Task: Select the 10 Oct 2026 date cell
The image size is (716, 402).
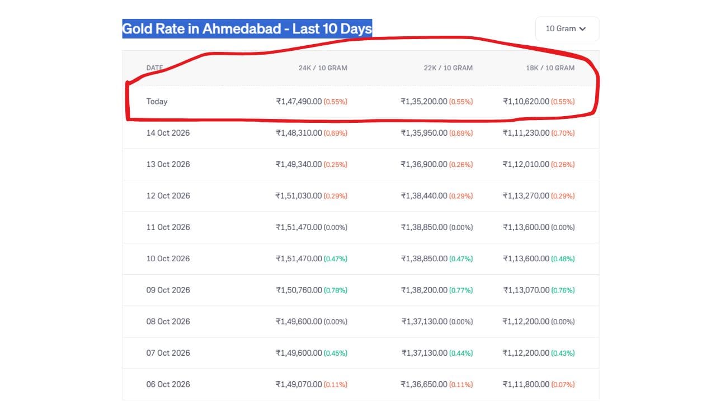Action: (x=168, y=259)
